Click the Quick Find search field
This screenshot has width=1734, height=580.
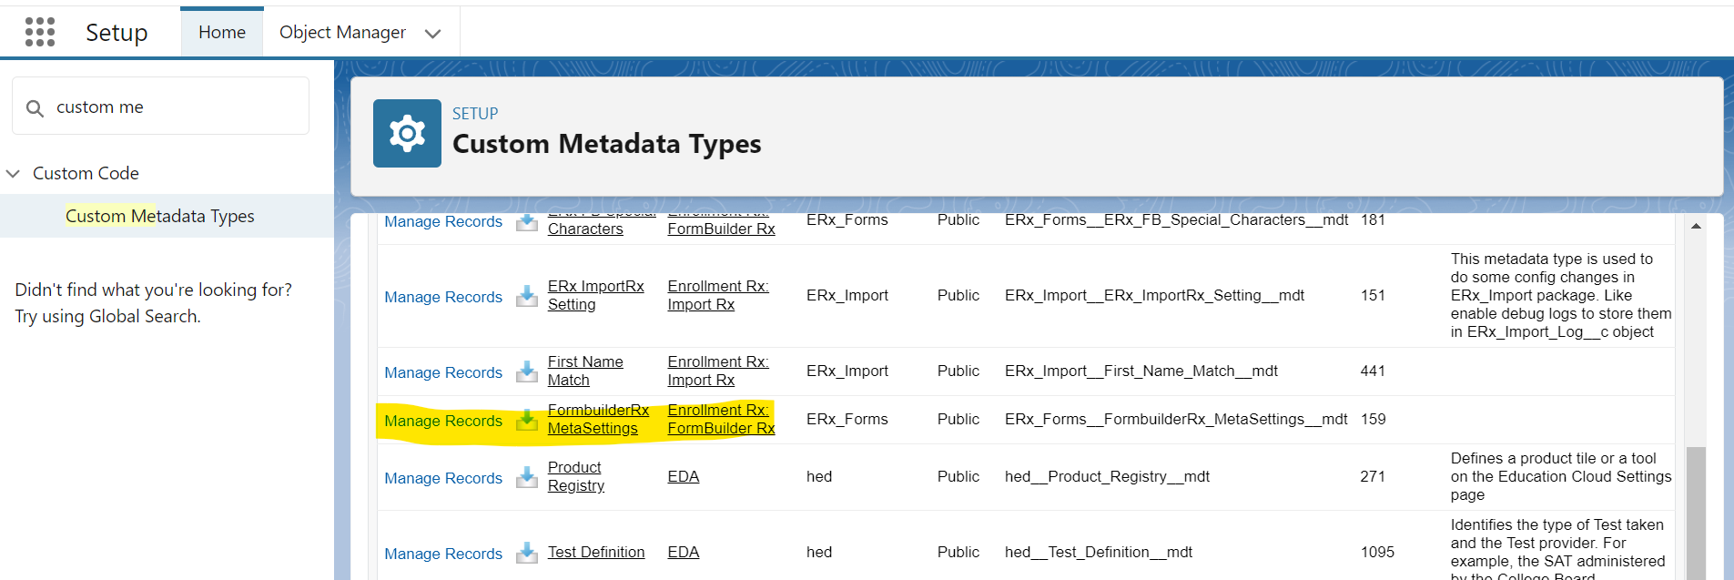[x=173, y=107]
